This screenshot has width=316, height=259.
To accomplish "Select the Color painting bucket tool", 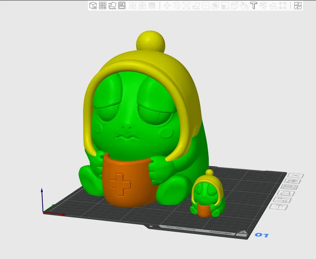I will click(x=244, y=5).
